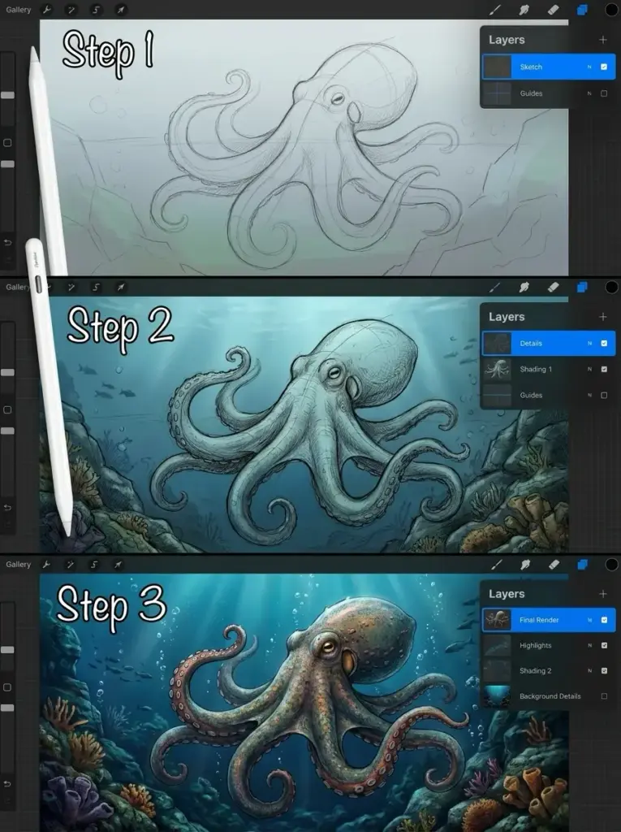Click brush opacity slider handle in Step 3 sidebar

(x=7, y=708)
